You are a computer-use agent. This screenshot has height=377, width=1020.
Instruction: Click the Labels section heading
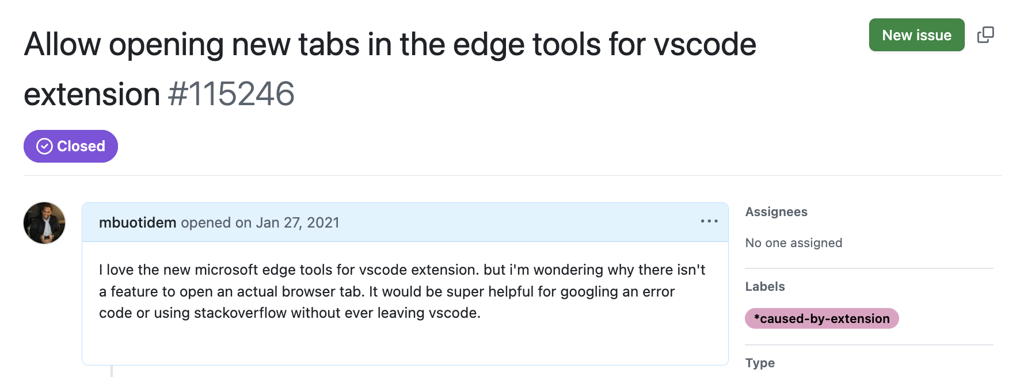(x=764, y=287)
